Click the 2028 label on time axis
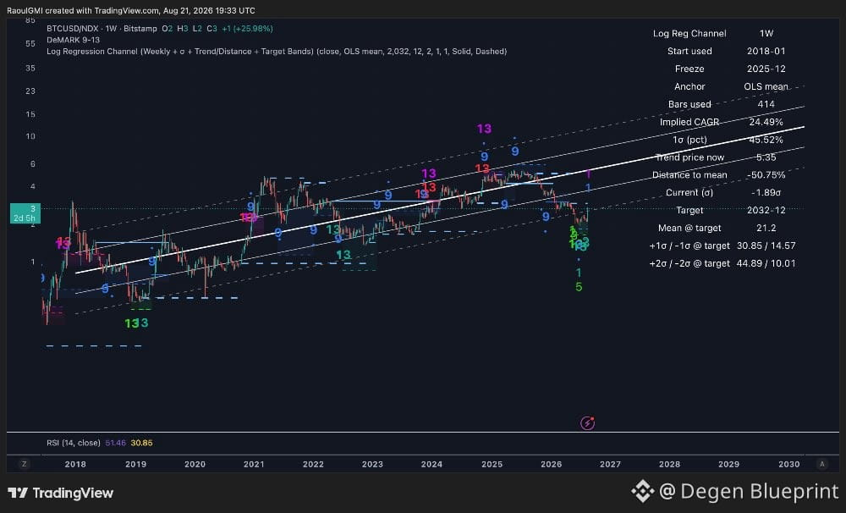Image resolution: width=846 pixels, height=513 pixels. (x=669, y=464)
